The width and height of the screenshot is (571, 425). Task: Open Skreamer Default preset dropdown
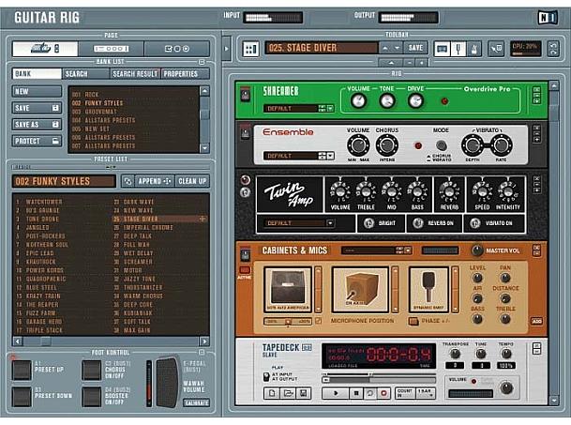click(x=330, y=108)
